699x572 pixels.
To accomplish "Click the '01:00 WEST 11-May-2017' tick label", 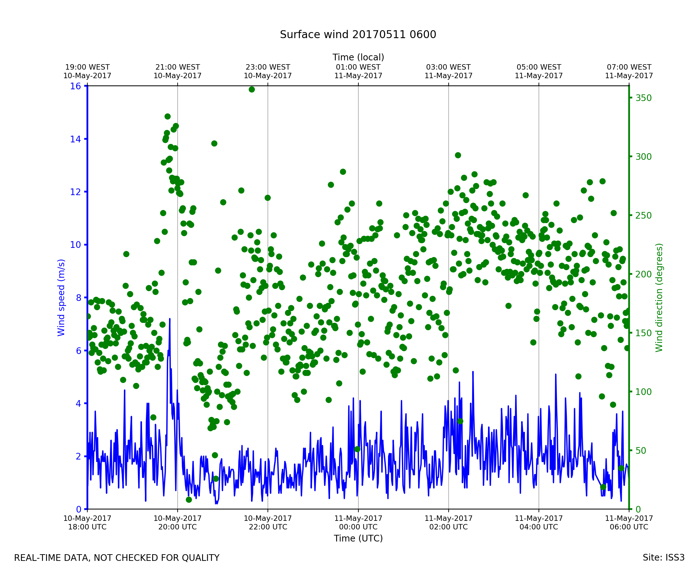I will (358, 71).
